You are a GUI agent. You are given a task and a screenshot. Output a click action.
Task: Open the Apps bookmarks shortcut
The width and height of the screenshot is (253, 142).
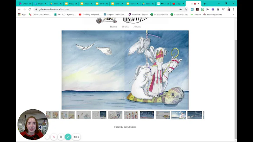pos(22,14)
